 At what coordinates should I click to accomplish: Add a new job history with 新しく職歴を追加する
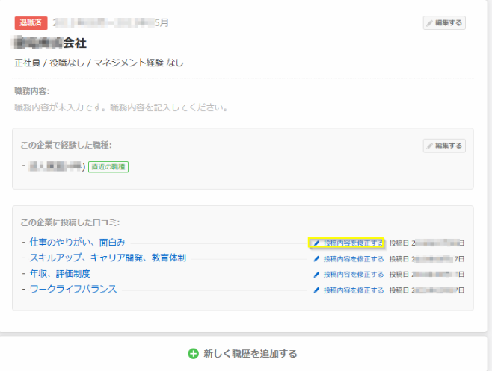[250, 354]
